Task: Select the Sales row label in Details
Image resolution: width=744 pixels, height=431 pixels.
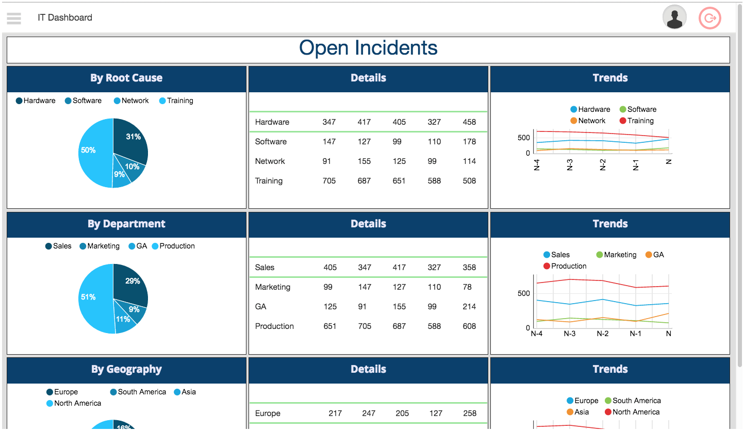Action: tap(264, 268)
